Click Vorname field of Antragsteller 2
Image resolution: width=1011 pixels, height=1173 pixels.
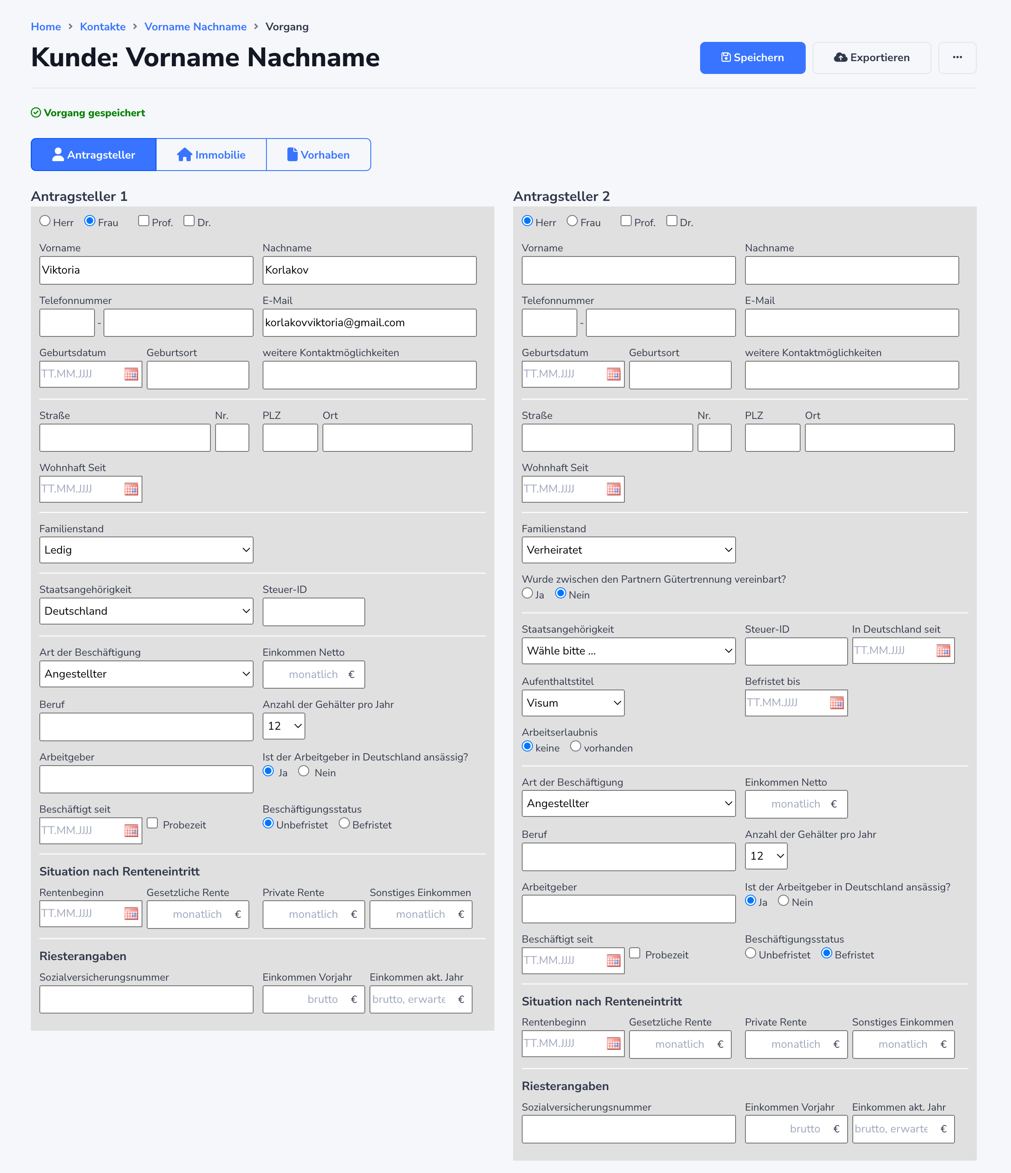(628, 271)
